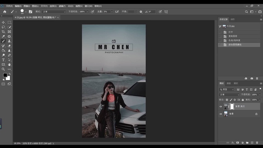This screenshot has width=263, height=148.
Task: Select the white layer mask thumbnail
Action: 232,107
